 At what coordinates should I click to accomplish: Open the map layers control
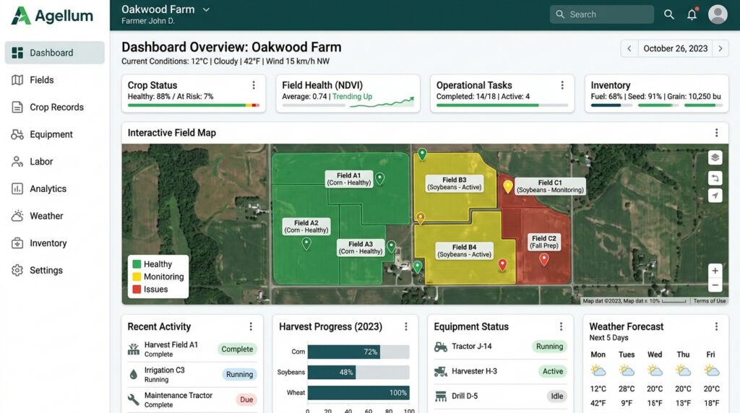[x=715, y=158]
